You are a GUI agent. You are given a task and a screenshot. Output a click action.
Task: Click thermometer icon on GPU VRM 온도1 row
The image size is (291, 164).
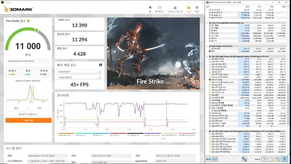pos(210,134)
